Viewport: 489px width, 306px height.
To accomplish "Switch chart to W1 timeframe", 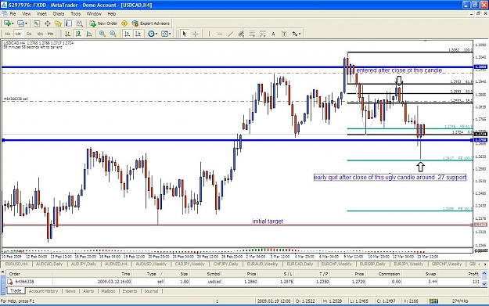I will click(40, 34).
